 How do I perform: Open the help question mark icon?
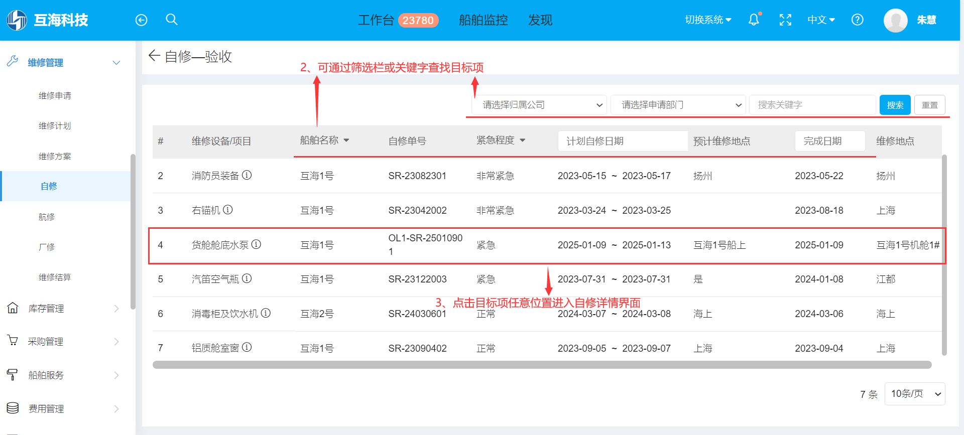pyautogui.click(x=858, y=20)
